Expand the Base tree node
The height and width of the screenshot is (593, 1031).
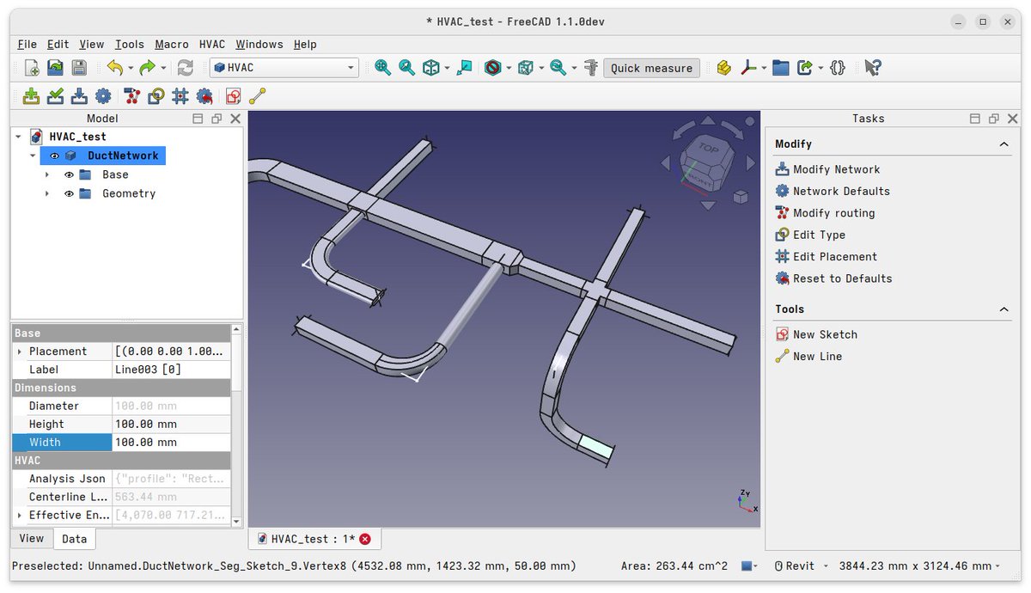click(46, 174)
